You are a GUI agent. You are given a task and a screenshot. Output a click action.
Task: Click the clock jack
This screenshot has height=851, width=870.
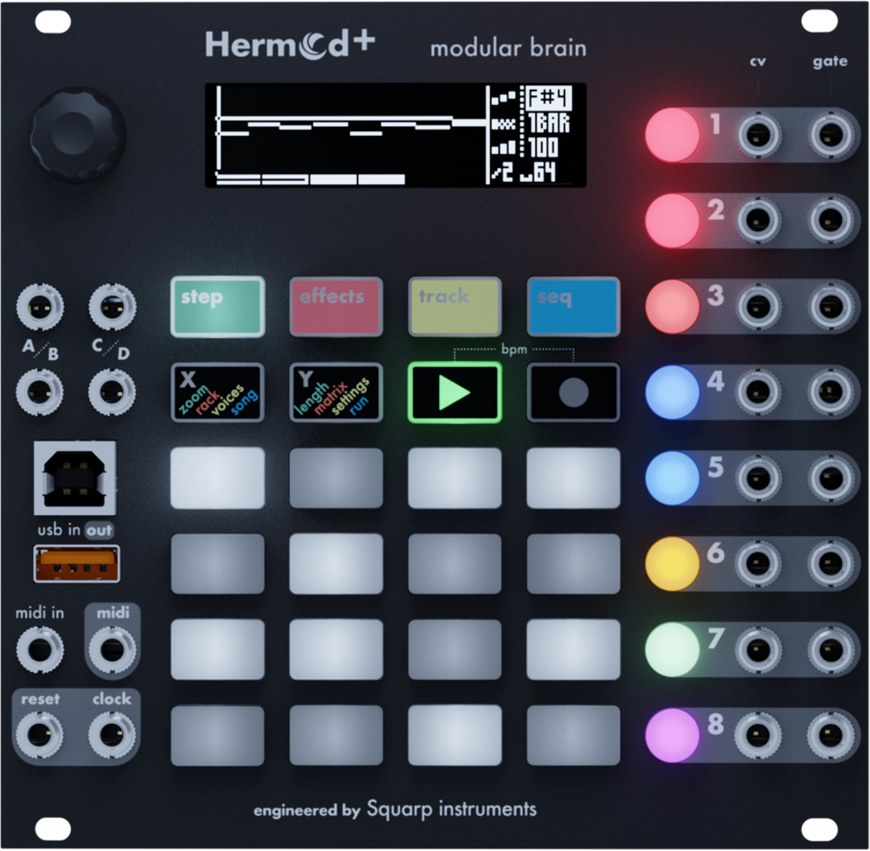[112, 736]
